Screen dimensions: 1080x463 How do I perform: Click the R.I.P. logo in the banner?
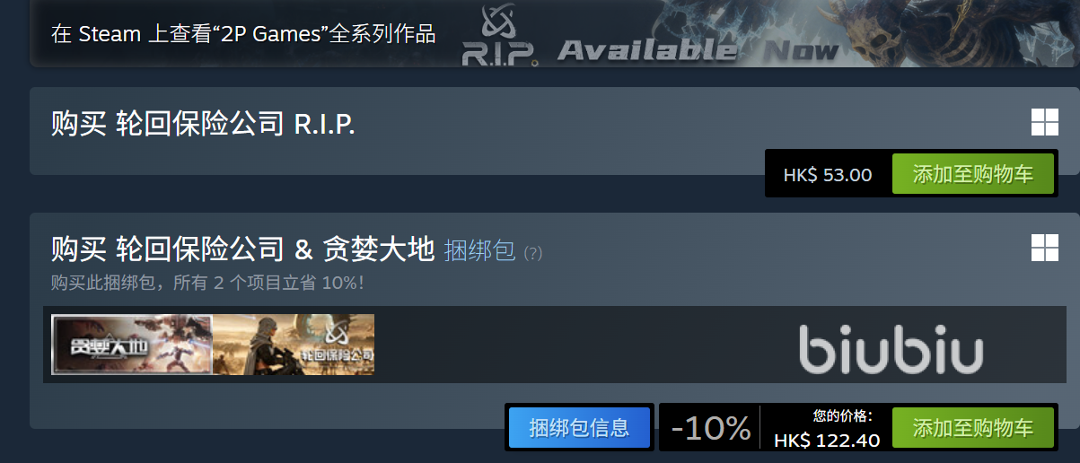tap(500, 37)
